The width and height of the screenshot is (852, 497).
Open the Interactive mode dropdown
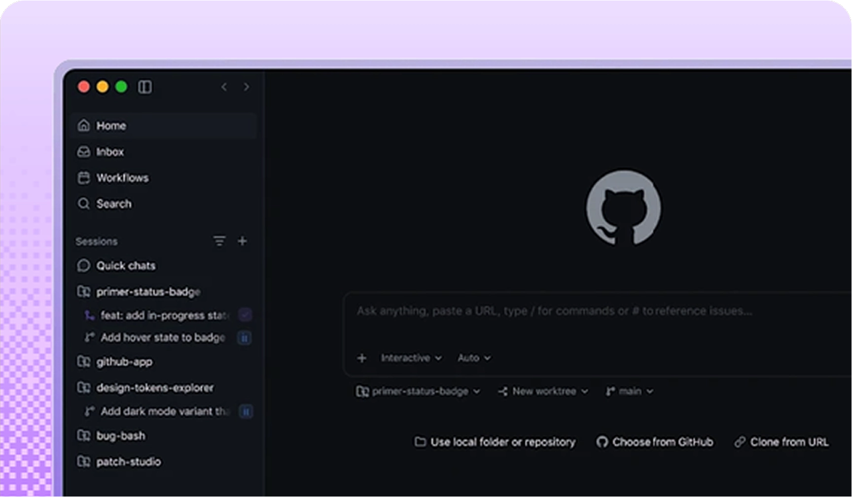[x=411, y=358]
